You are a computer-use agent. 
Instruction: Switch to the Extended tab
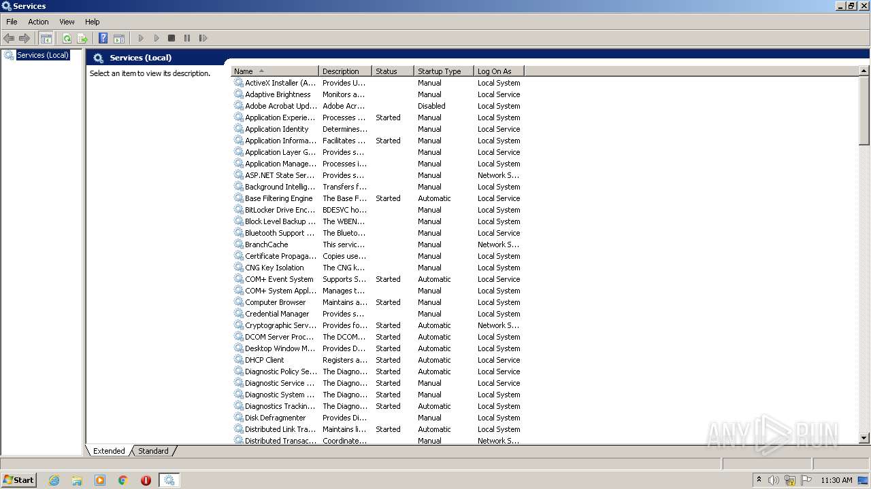(109, 451)
